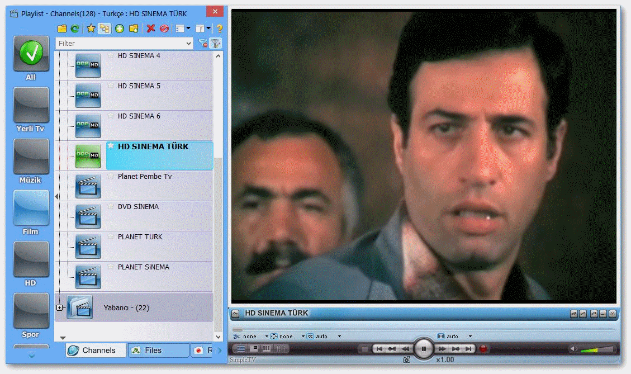Add new channel with green plus
Screen dimensions: 631x374
120,29
